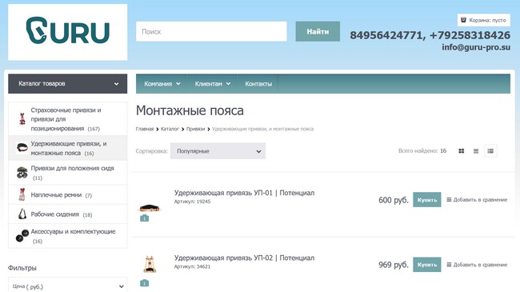Add УП-02 to comparison
The width and height of the screenshot is (520, 292).
point(477,265)
